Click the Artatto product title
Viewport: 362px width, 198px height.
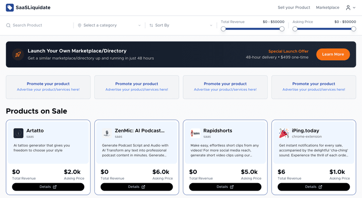pyautogui.click(x=35, y=131)
